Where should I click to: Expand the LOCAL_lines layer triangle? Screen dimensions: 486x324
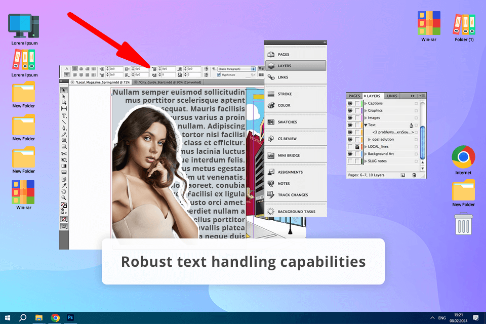tap(366, 147)
